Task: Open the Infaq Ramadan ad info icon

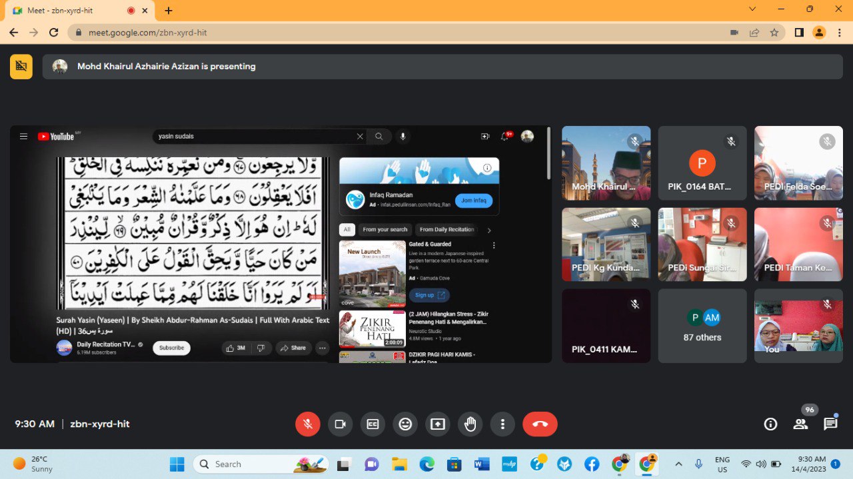Action: (x=487, y=168)
